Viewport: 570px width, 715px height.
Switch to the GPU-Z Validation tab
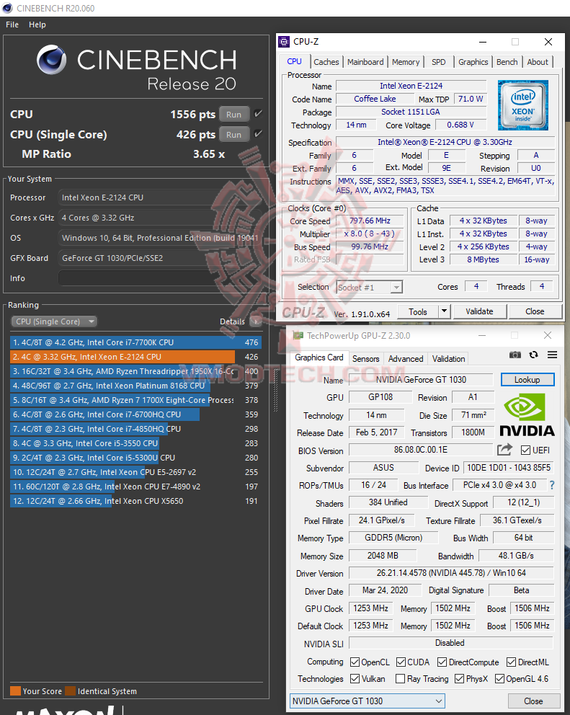449,359
